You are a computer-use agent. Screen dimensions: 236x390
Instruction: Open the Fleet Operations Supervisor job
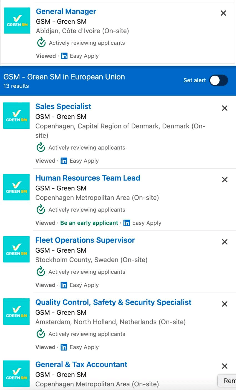(85, 240)
